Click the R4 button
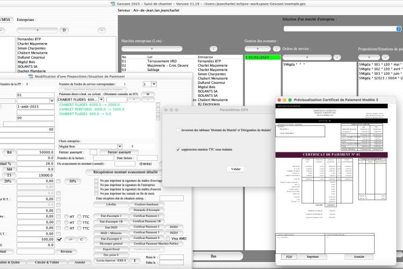 [x=9, y=152]
